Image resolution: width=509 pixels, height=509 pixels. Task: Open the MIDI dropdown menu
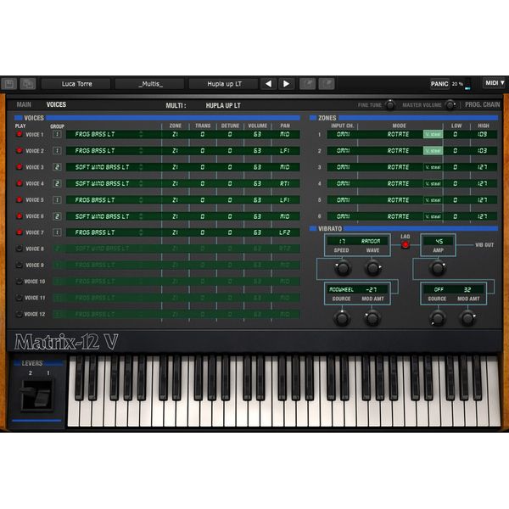point(495,83)
